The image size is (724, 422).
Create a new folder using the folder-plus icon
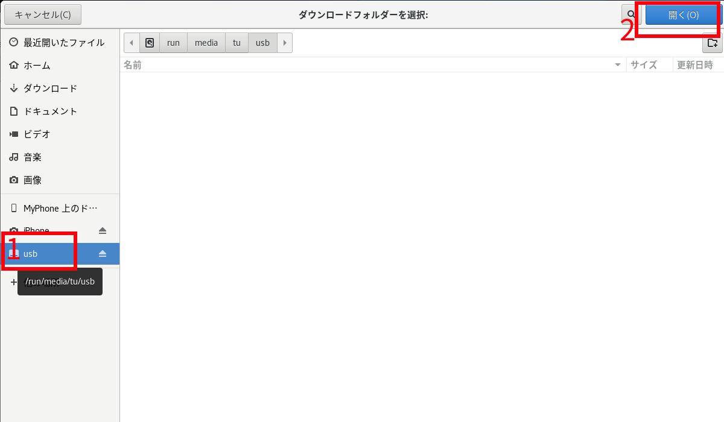712,43
